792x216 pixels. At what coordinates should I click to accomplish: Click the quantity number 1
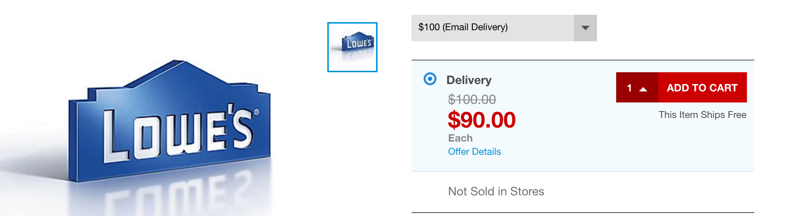click(629, 88)
